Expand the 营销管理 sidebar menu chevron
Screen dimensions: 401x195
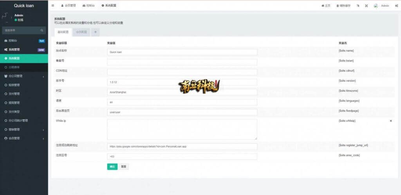click(43, 130)
